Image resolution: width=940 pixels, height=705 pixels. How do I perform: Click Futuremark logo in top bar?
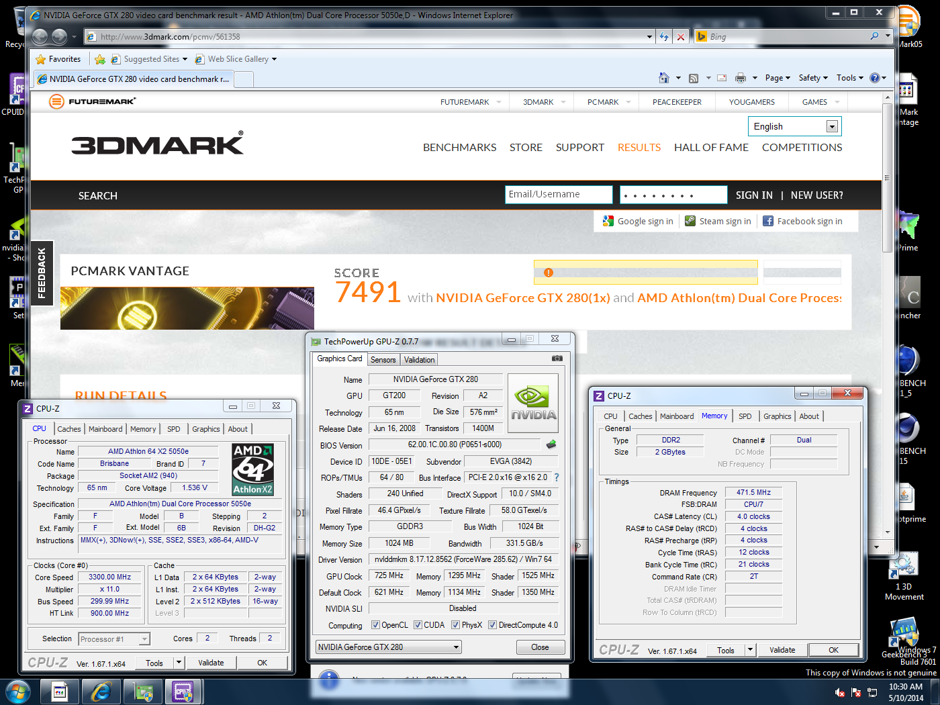(x=93, y=101)
